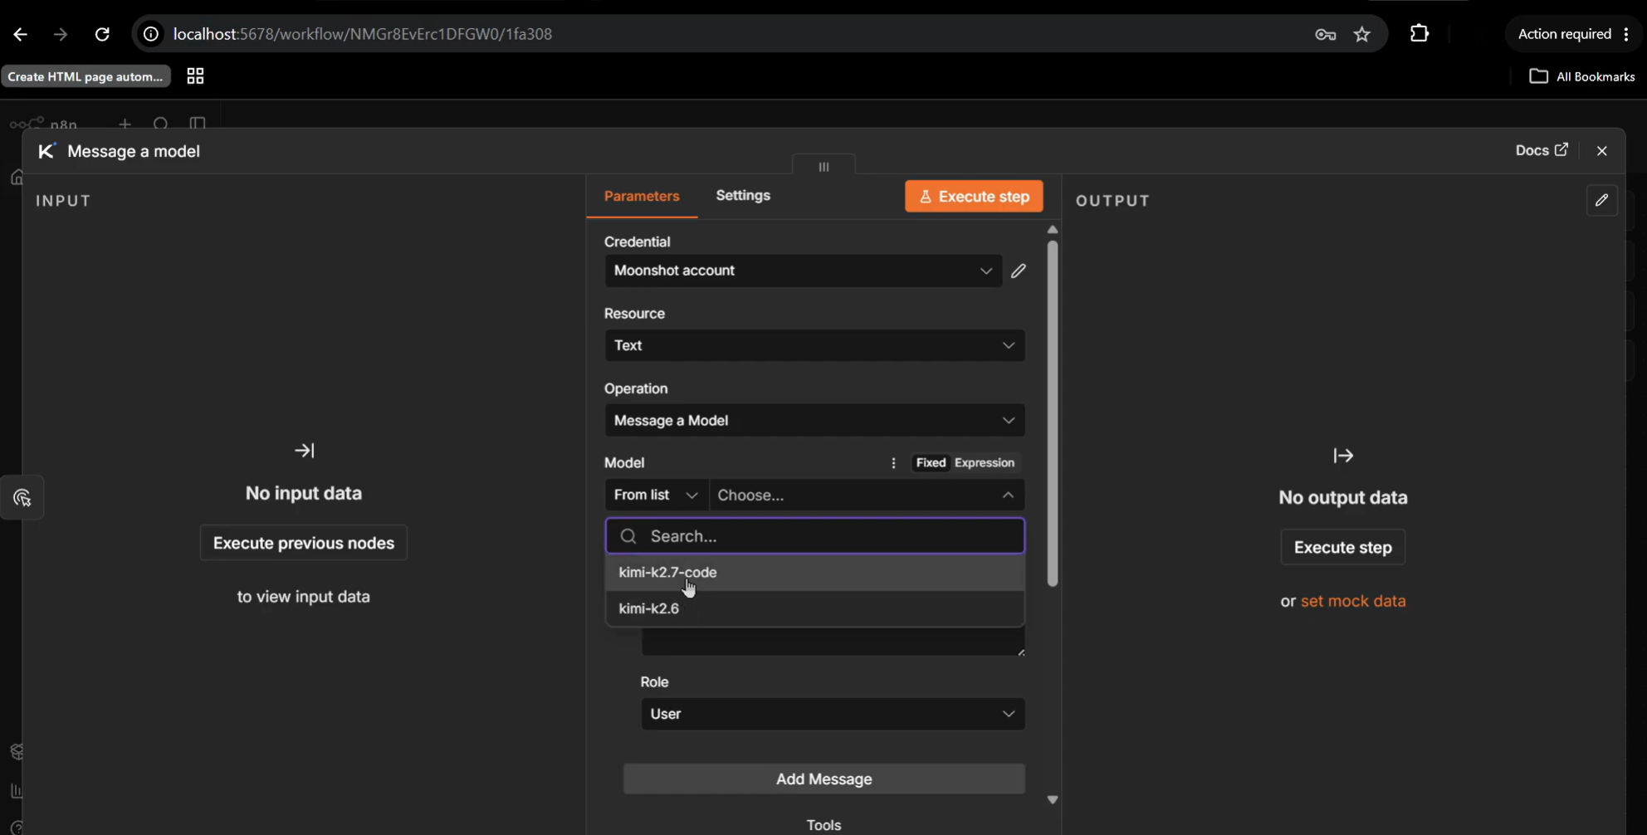Open the Role dropdown set to User
The image size is (1647, 835).
[833, 714]
